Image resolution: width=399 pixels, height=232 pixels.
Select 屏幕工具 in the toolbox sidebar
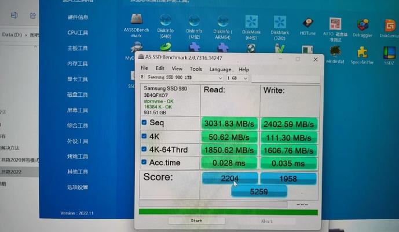pyautogui.click(x=78, y=110)
